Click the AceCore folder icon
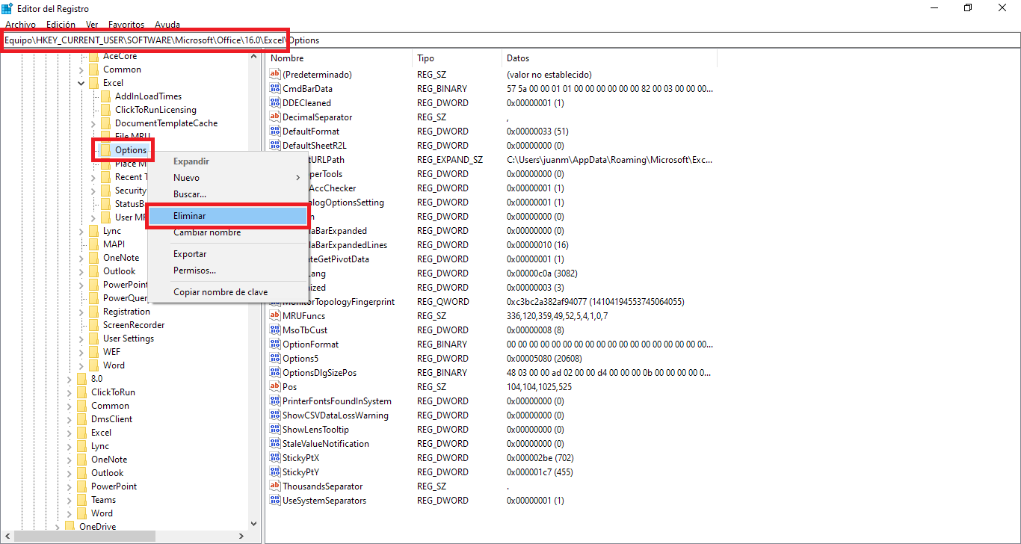Viewport: 1021px width, 544px height. (x=93, y=56)
